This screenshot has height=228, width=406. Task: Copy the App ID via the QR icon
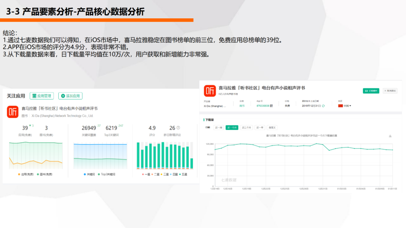click(x=271, y=106)
